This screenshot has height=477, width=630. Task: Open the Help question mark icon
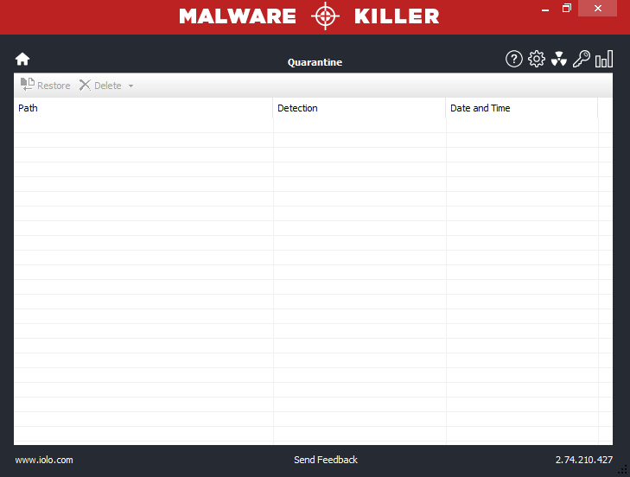point(514,59)
